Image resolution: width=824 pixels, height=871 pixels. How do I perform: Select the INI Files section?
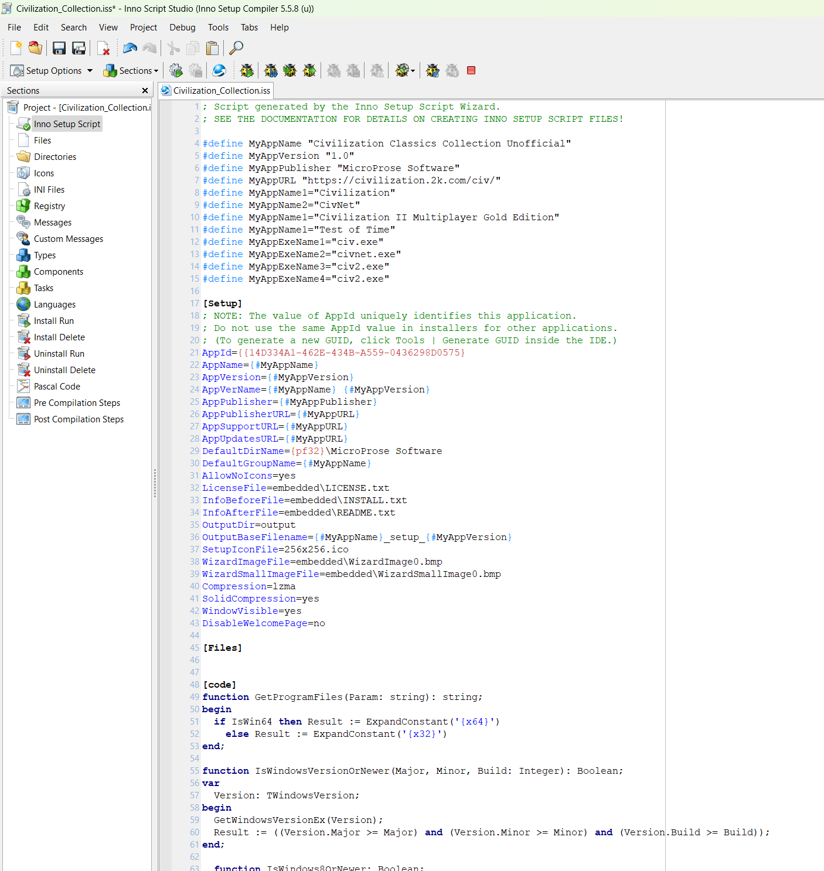(49, 190)
